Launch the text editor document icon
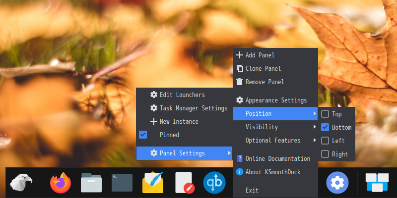 pos(185,183)
